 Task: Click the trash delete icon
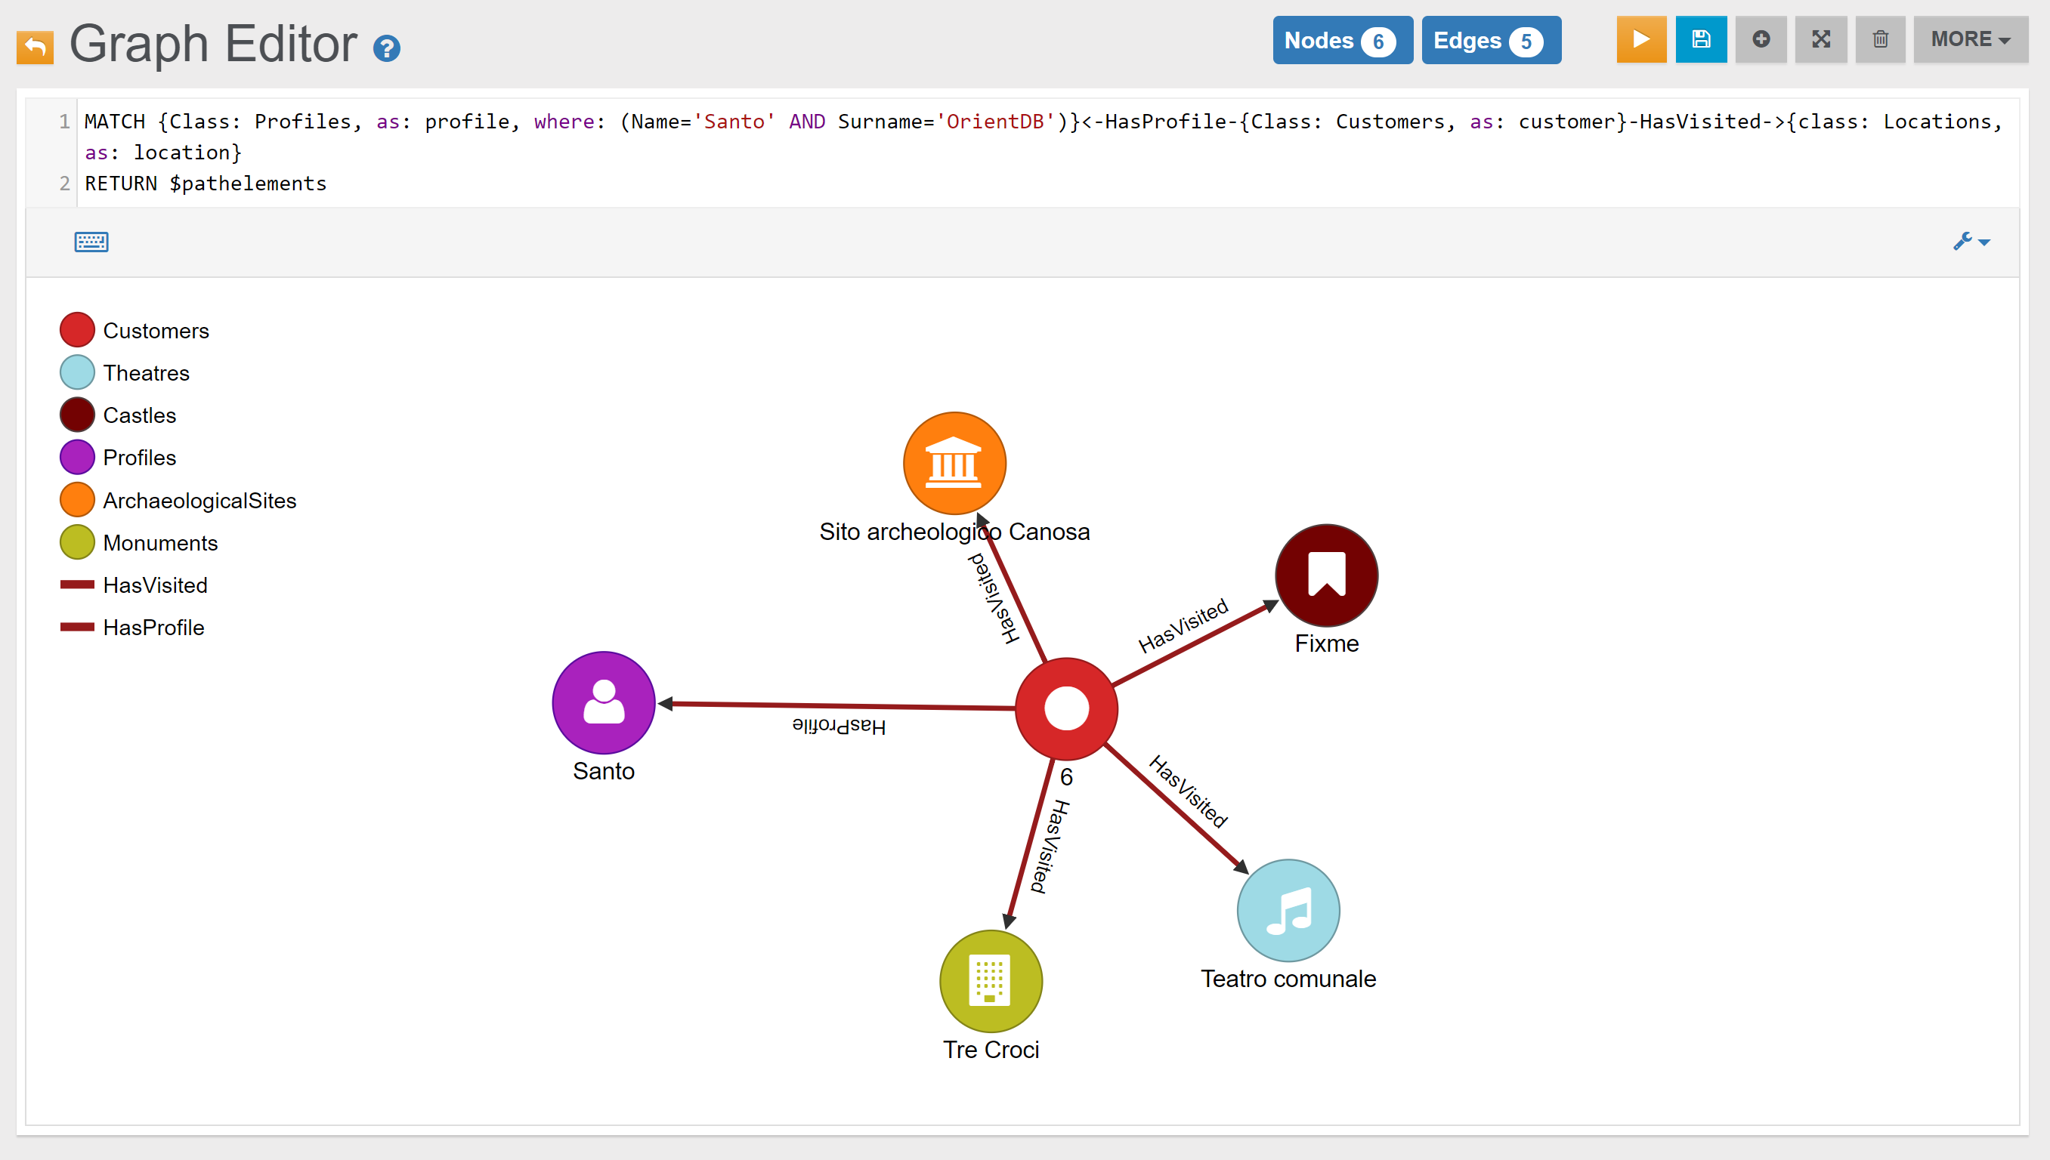[x=1879, y=40]
